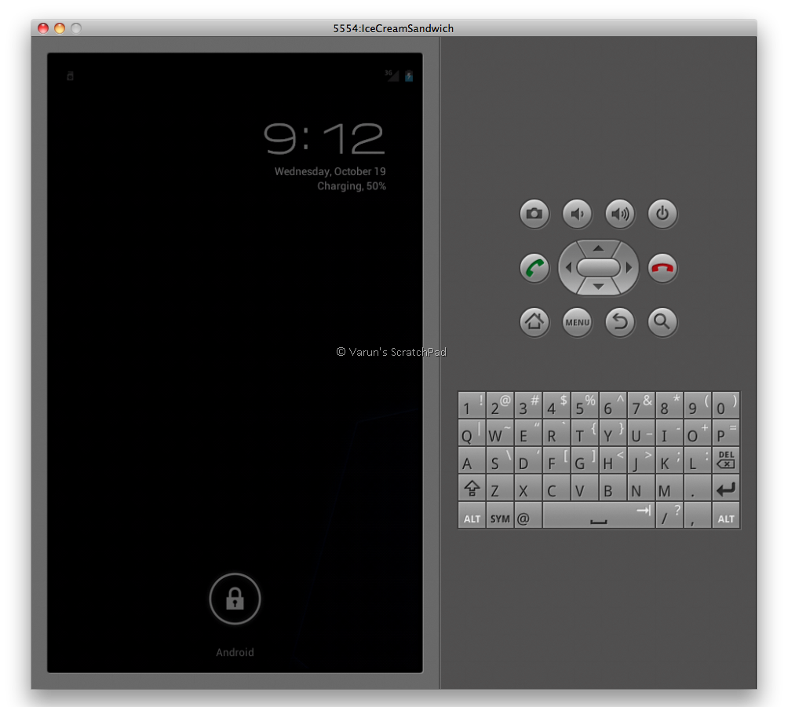The height and width of the screenshot is (707, 788).
Task: Click the right ALT key
Action: click(726, 515)
